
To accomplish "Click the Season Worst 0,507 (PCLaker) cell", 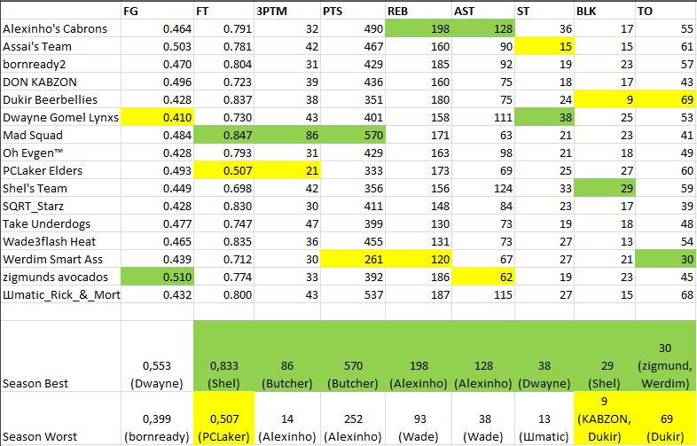I will (224, 419).
